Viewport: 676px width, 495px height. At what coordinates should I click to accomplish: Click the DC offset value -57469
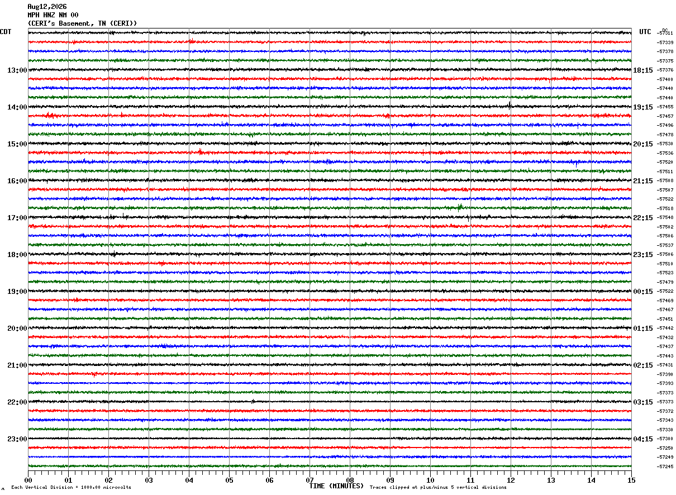pos(665,301)
